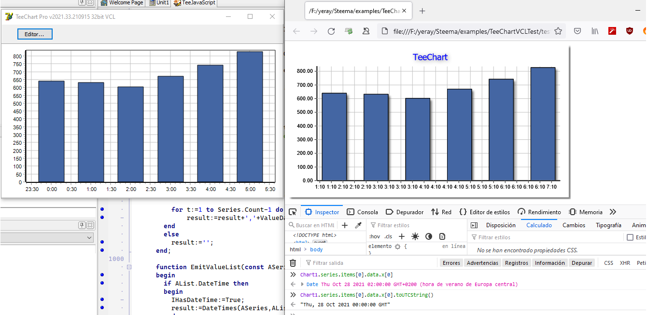Screen dimensions: 647x315
Task: Toggle dark color scheme simulation
Action: point(429,236)
